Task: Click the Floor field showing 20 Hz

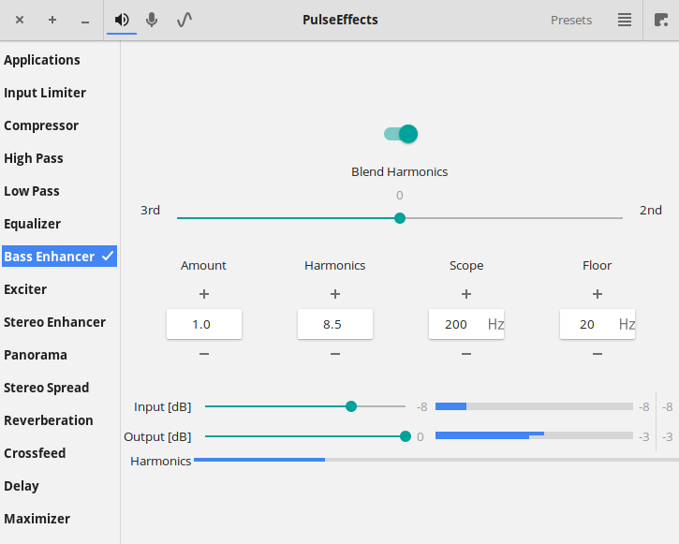Action: click(598, 324)
